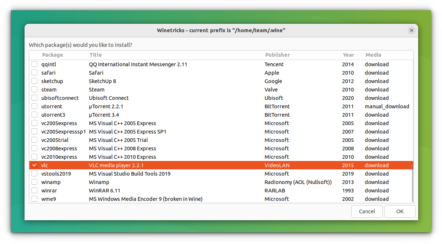Select the 'µTorrent 3.4' title
442x244 pixels.
[104, 115]
